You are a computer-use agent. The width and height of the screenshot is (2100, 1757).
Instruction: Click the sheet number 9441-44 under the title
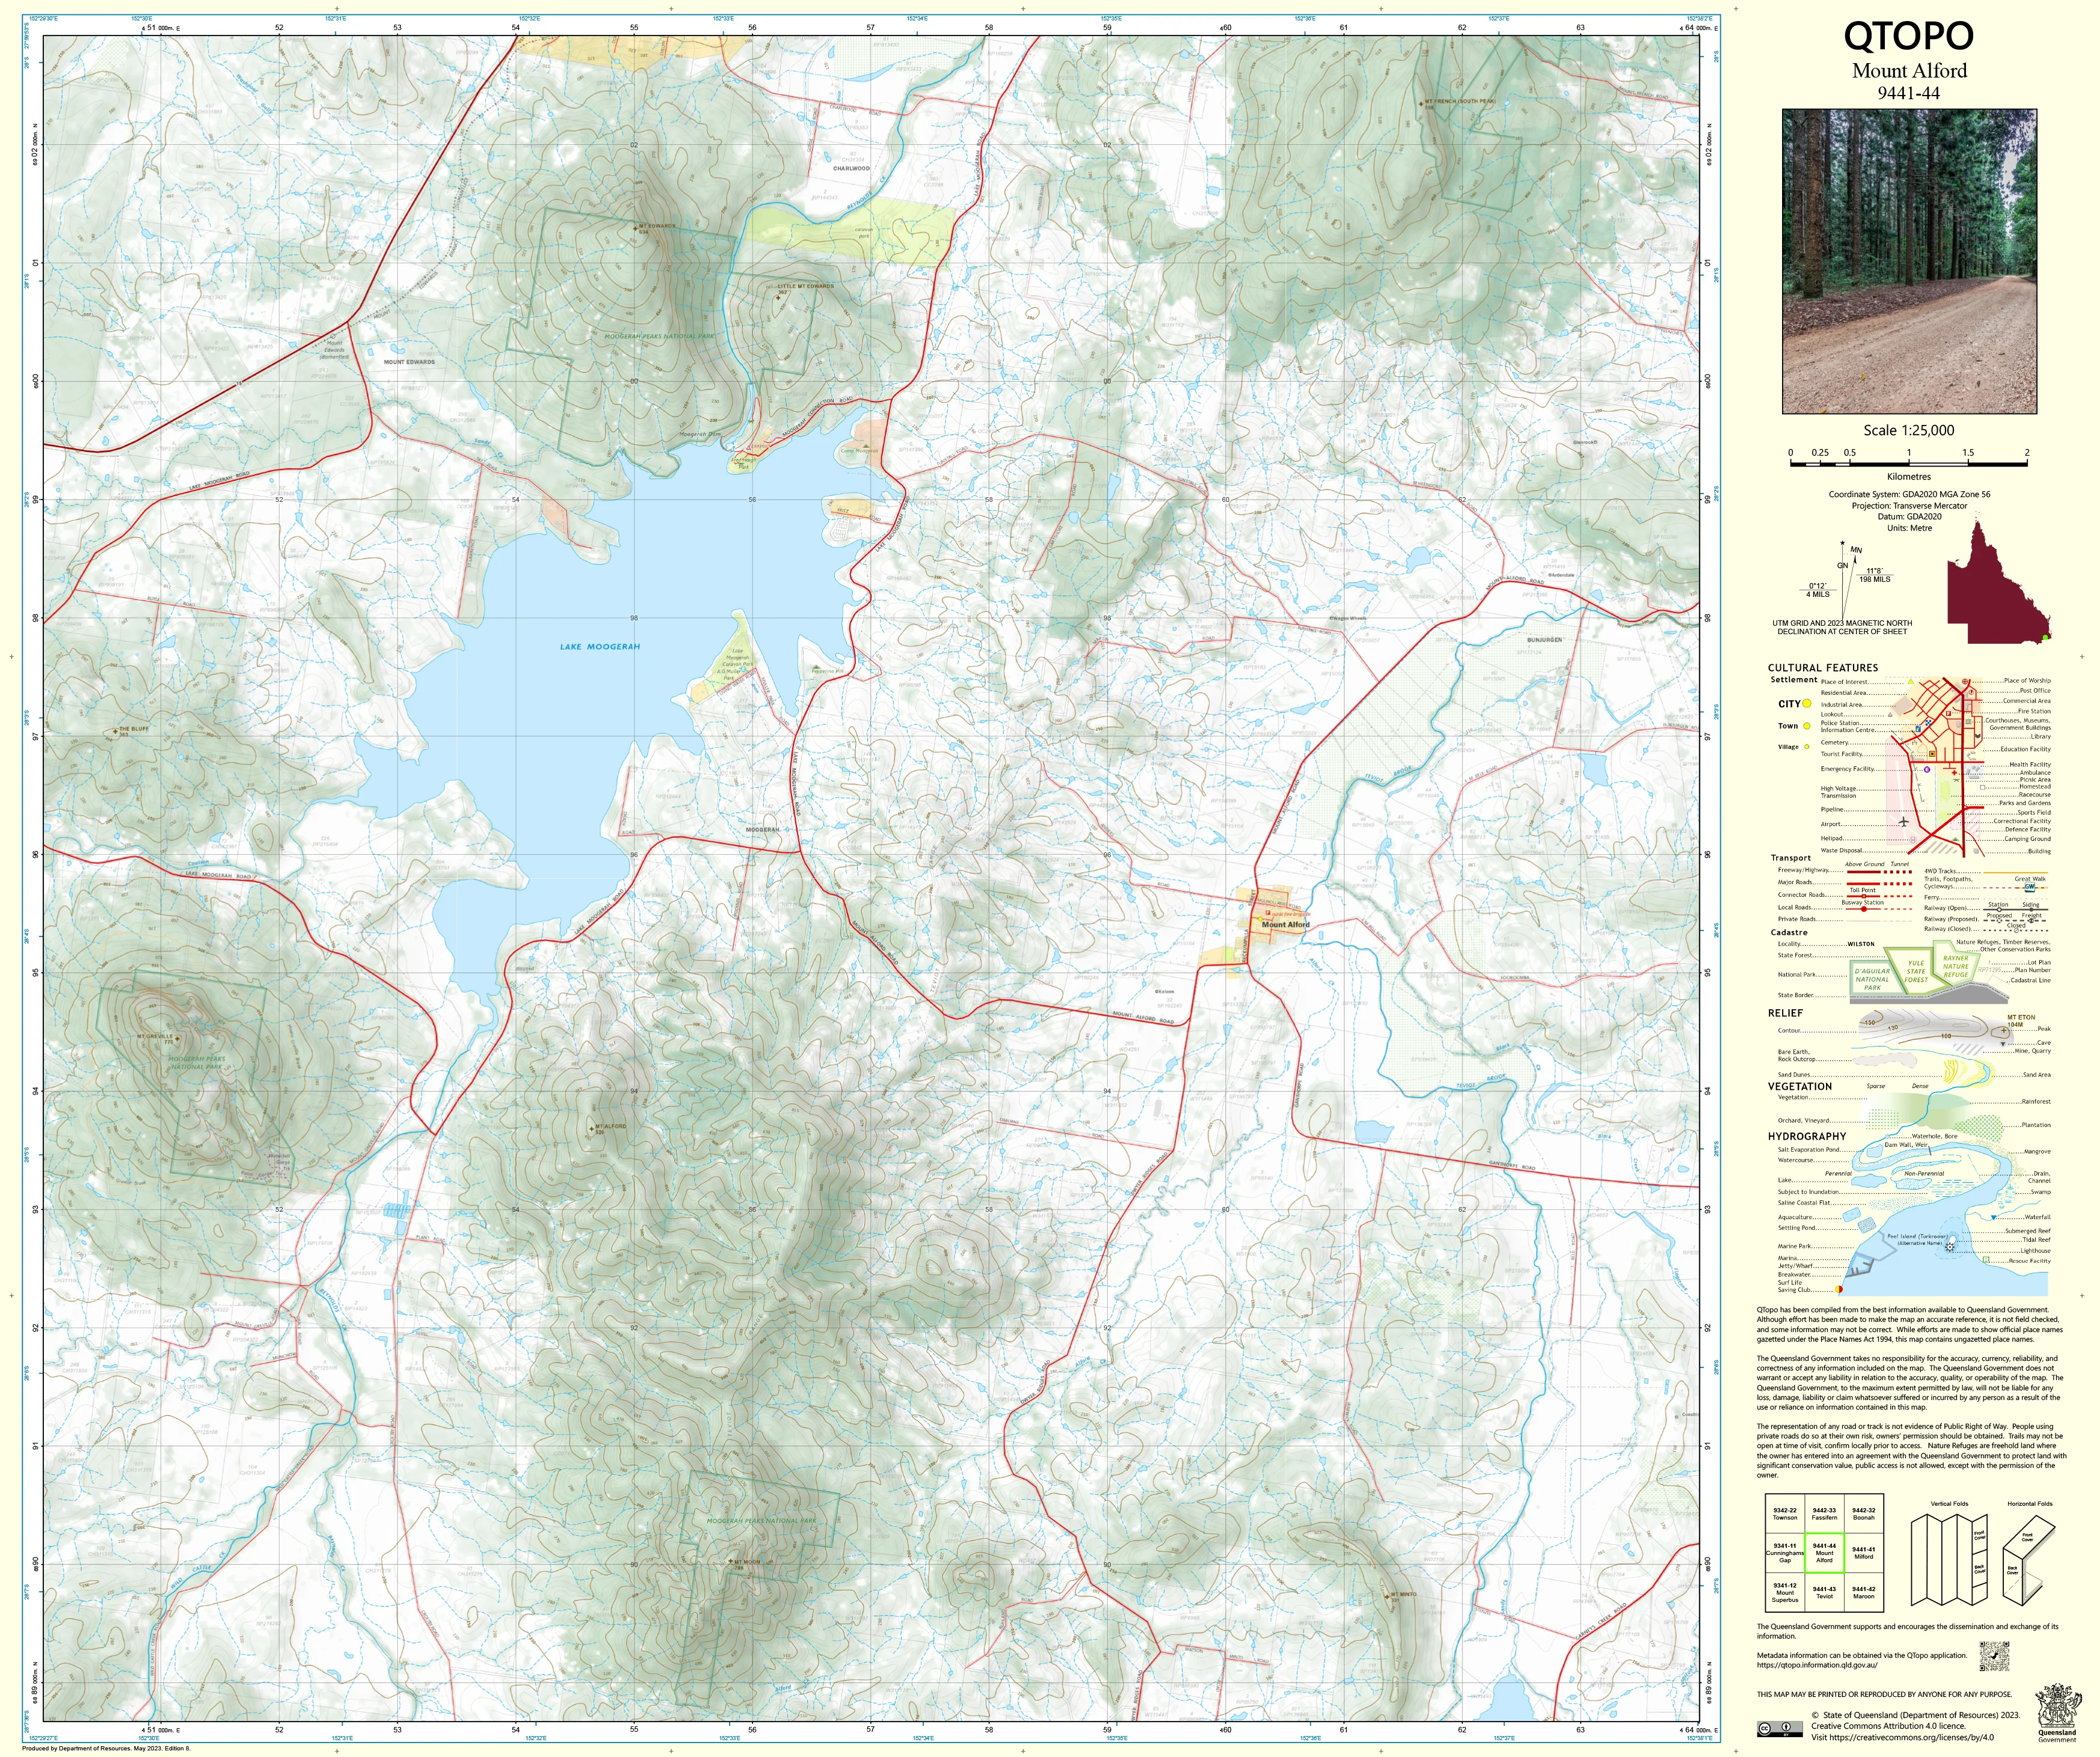[1909, 93]
